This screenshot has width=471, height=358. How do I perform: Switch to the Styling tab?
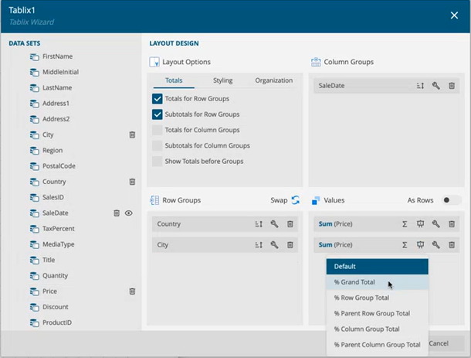click(222, 80)
